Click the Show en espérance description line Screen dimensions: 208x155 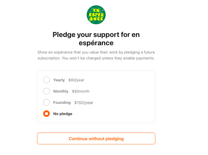coord(96,52)
